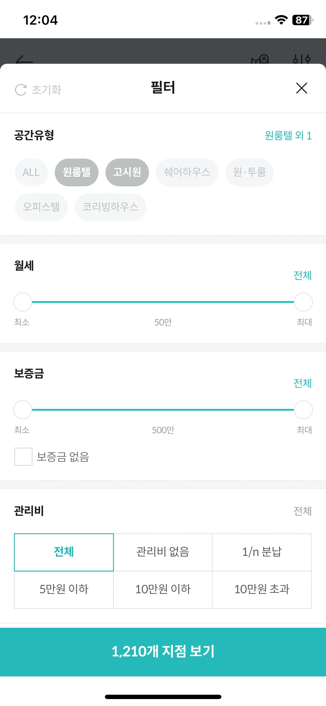Open the map view icon

(x=260, y=59)
